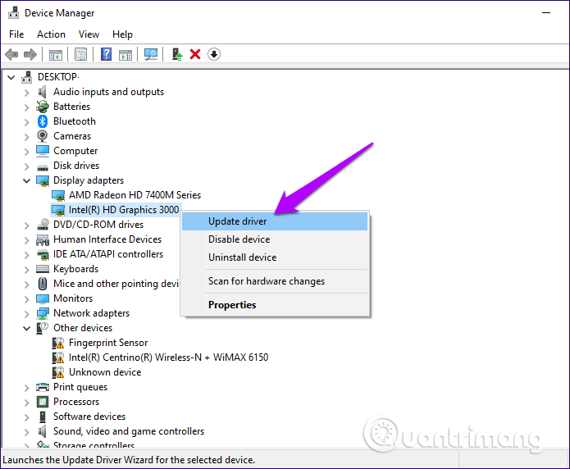Open the Help menu
This screenshot has height=469, width=570.
tap(122, 34)
